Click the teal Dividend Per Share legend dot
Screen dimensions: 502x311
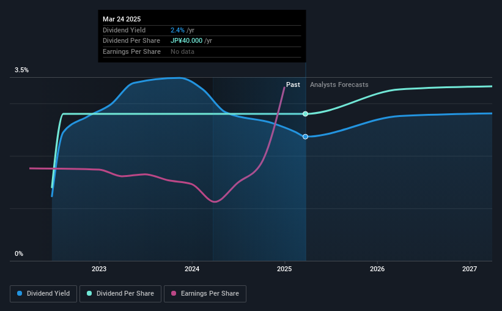point(89,293)
